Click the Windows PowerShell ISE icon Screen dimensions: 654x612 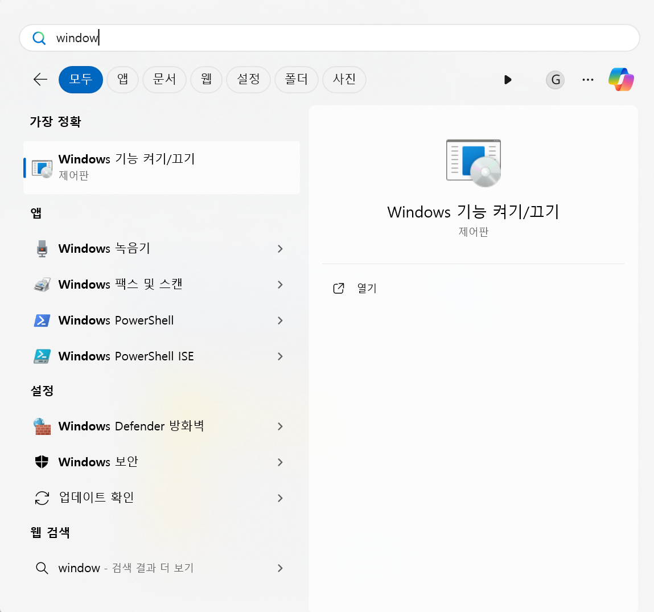point(42,356)
